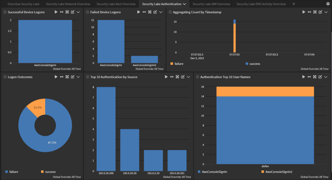Open dashboard settings gear icon
The image size is (332, 180).
(x=327, y=4)
